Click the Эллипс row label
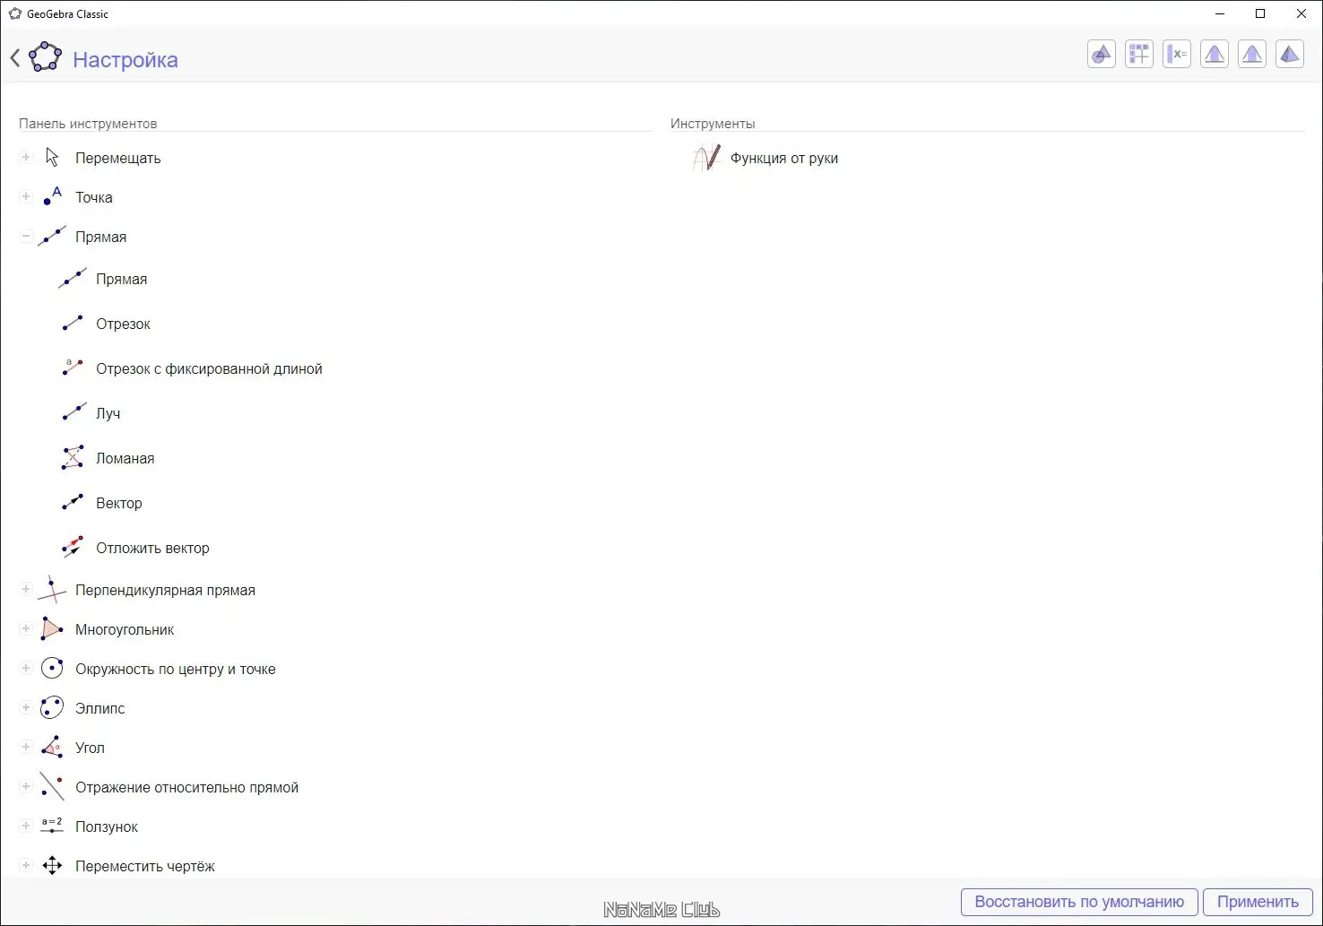 tap(99, 709)
